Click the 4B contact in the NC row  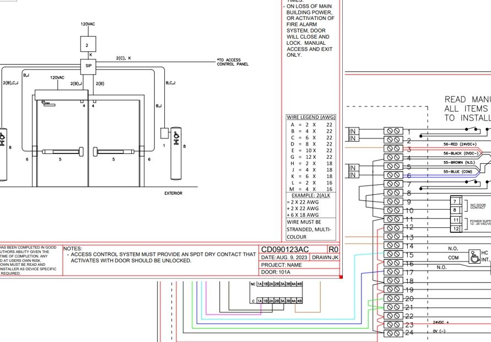[300, 284]
